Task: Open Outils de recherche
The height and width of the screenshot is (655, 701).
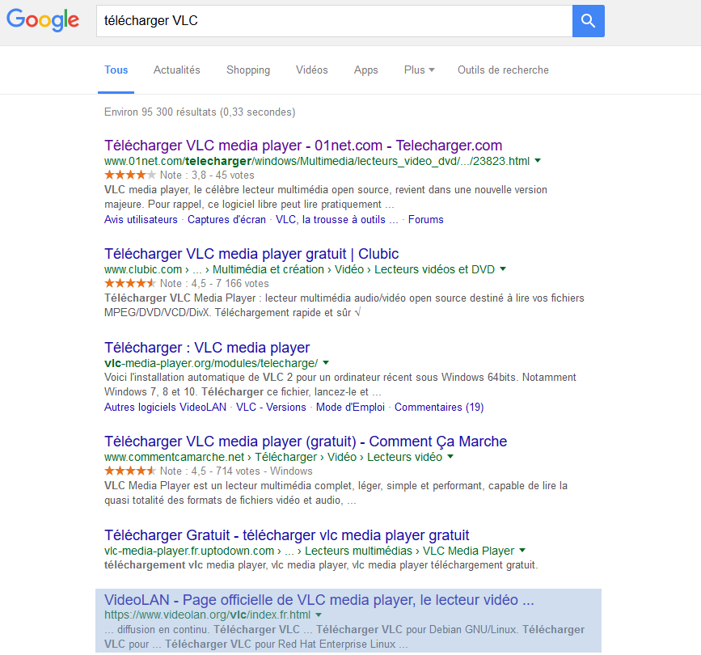Action: coord(503,70)
